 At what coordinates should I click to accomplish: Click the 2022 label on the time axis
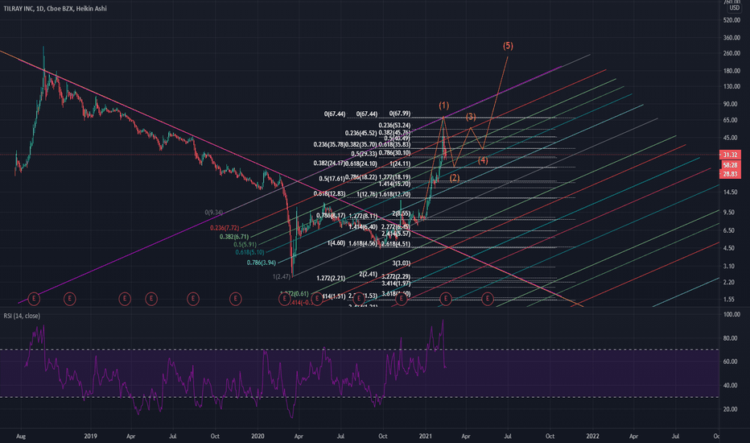click(592, 437)
